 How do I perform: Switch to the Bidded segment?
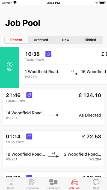90,40
